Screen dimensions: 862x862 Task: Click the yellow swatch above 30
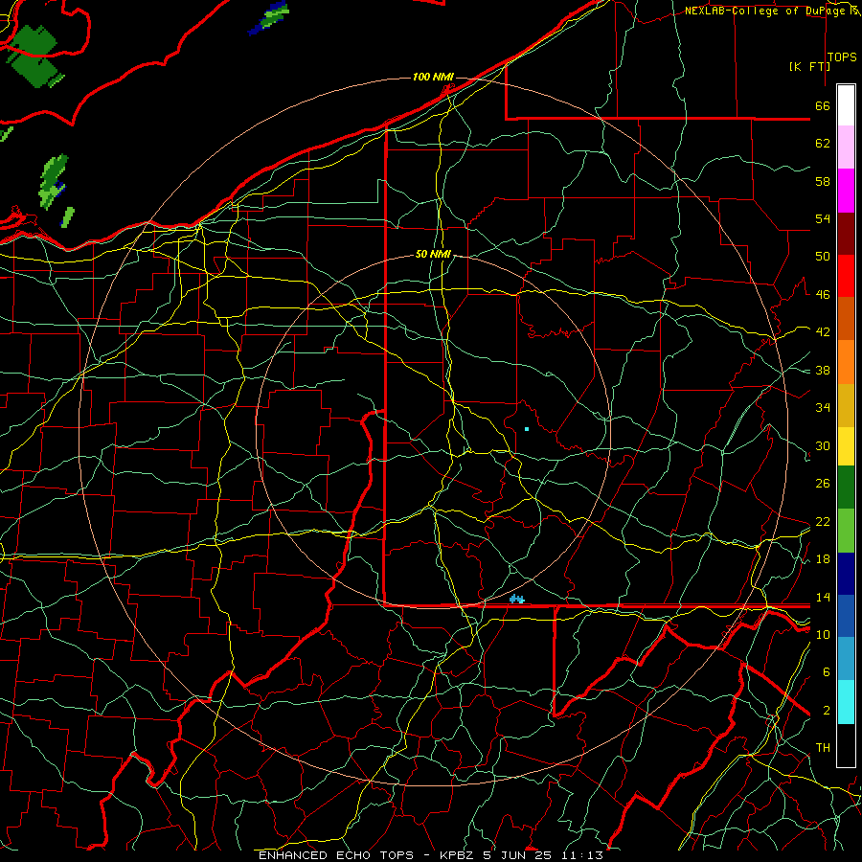pyautogui.click(x=846, y=446)
